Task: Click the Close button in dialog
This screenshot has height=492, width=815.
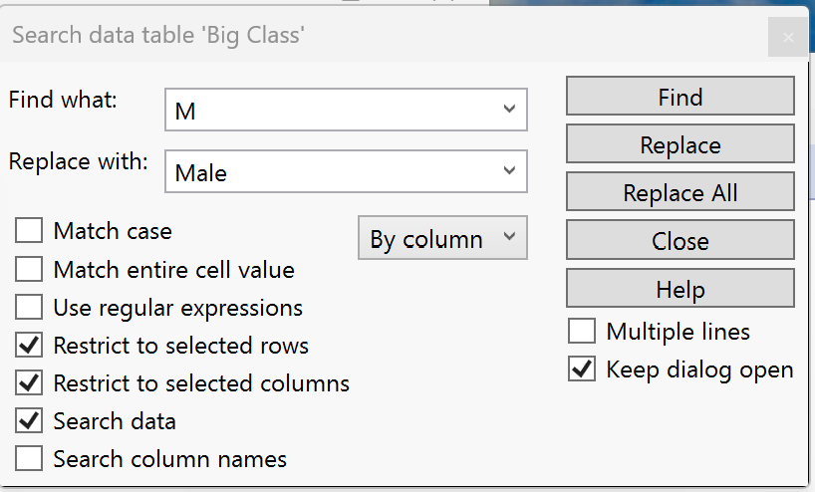Action: pos(679,241)
